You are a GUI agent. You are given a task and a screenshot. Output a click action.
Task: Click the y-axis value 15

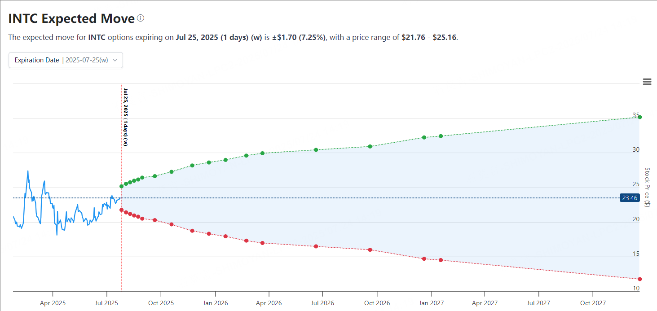[x=636, y=254]
